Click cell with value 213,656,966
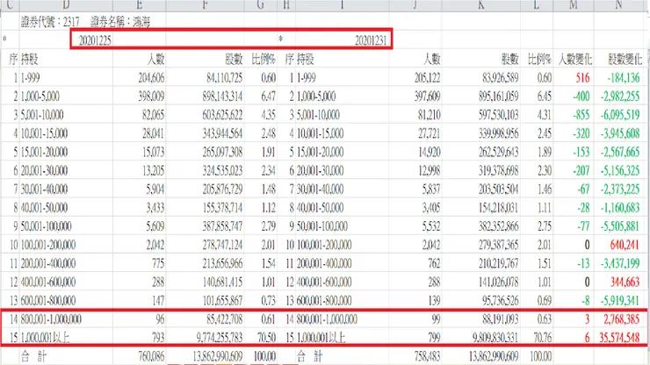The image size is (650, 365). (222, 263)
